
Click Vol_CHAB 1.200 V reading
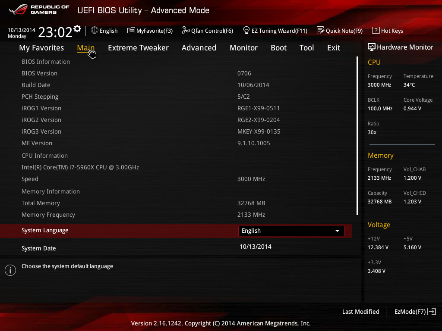[412, 178]
